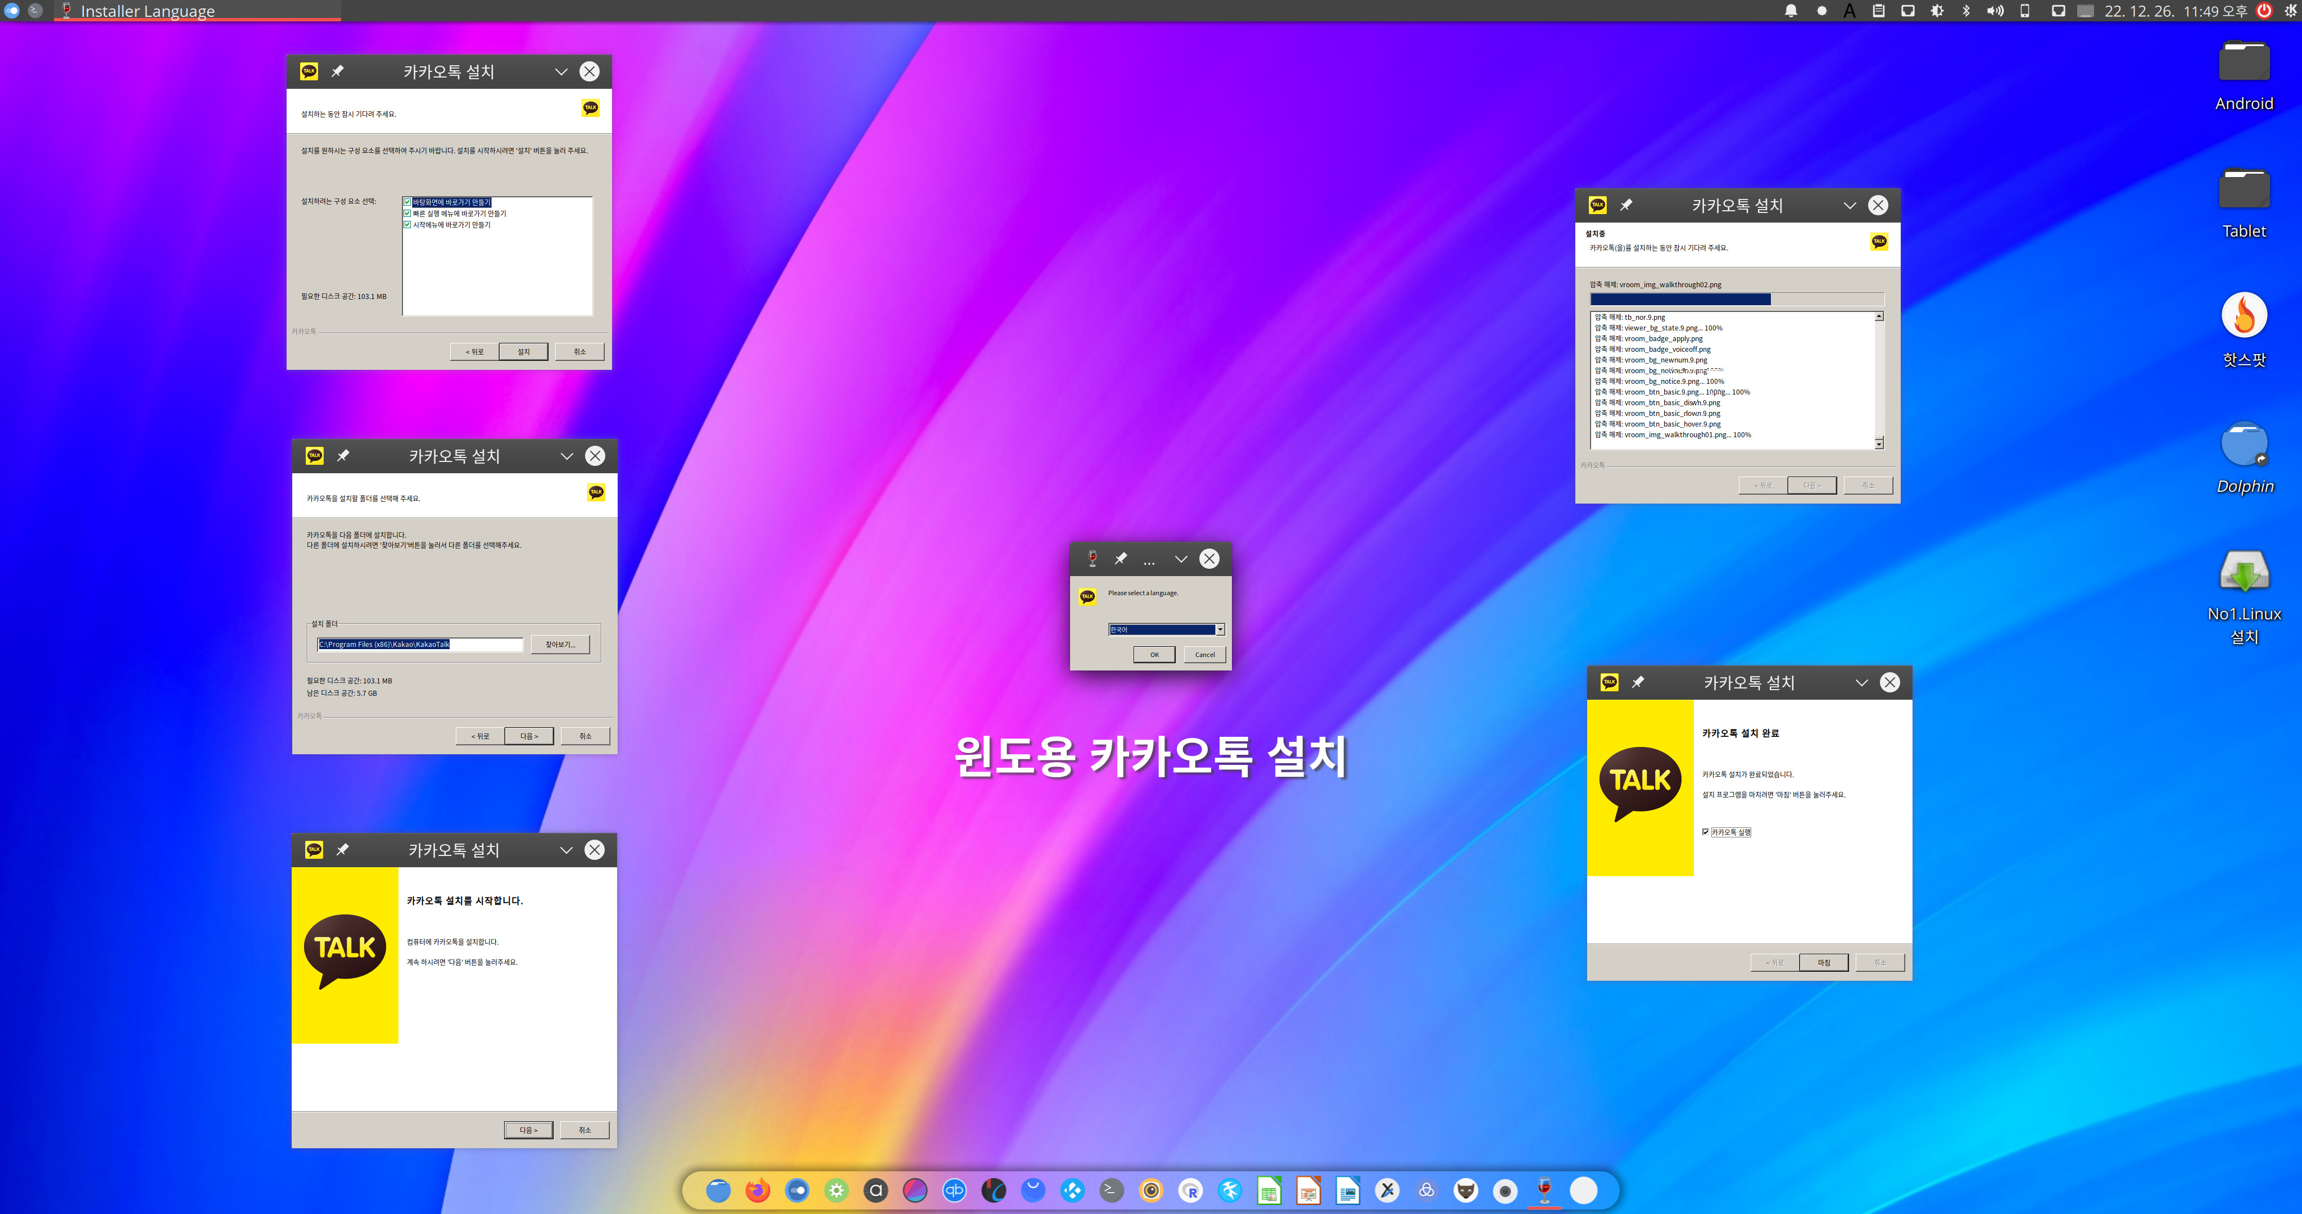Select log row tb_nor.9.png
The width and height of the screenshot is (2302, 1214).
[1630, 318]
